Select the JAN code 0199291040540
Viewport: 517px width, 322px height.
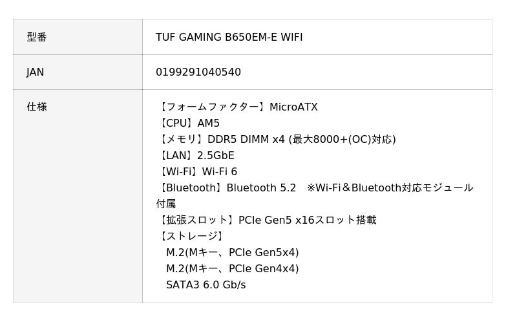198,72
